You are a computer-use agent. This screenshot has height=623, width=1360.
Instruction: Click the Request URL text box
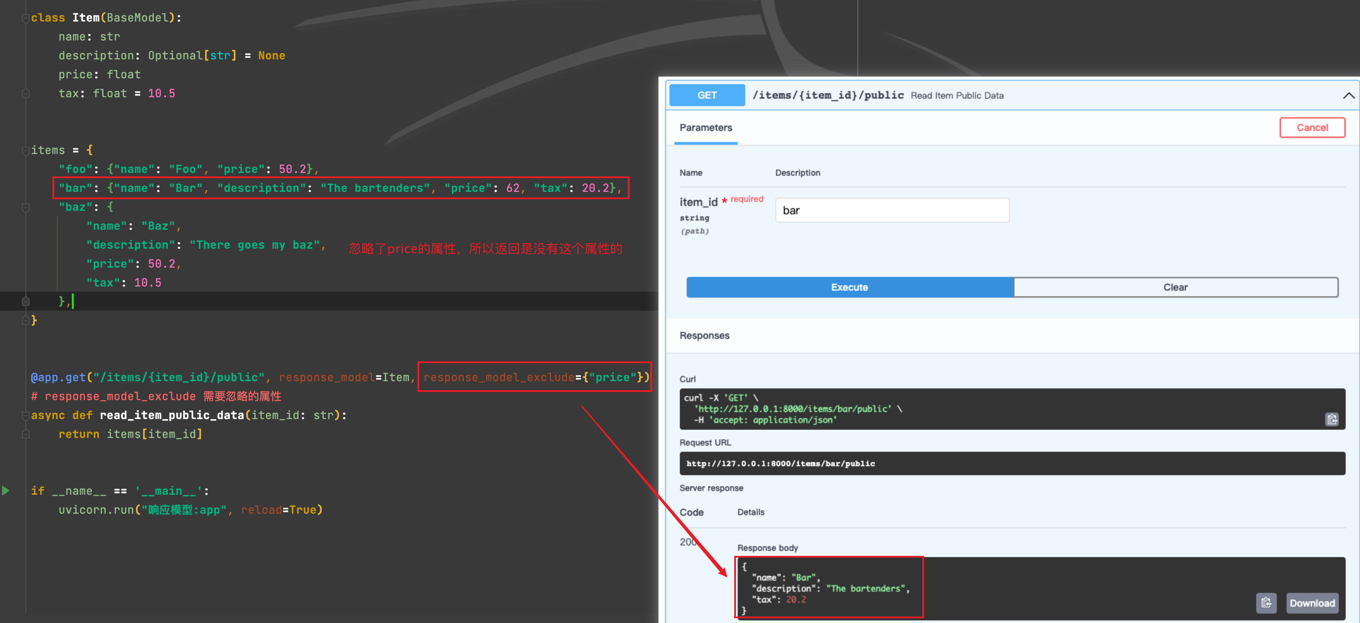click(x=1011, y=463)
